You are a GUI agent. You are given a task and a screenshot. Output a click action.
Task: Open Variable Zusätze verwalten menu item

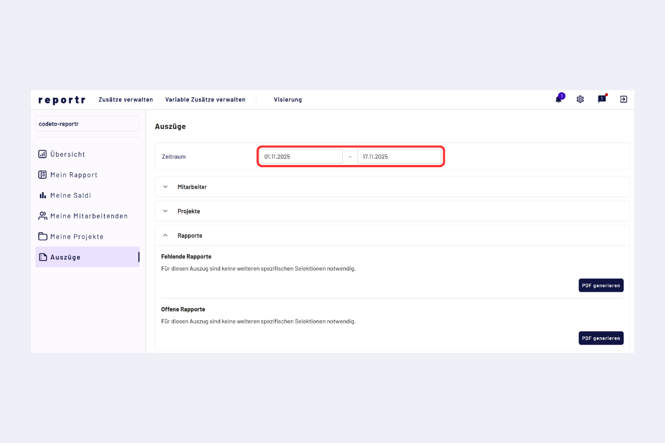click(205, 100)
